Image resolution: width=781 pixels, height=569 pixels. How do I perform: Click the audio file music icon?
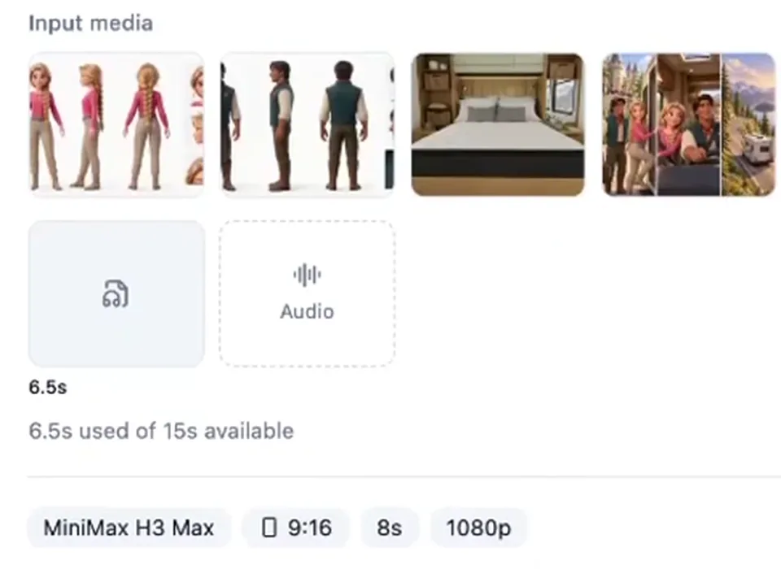[x=116, y=293]
